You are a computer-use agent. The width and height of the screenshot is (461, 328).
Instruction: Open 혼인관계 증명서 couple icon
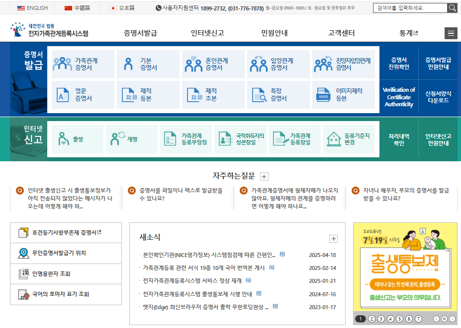(193, 64)
